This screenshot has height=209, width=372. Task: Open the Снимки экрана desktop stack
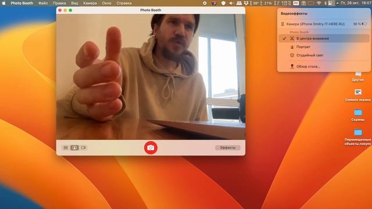(x=358, y=95)
